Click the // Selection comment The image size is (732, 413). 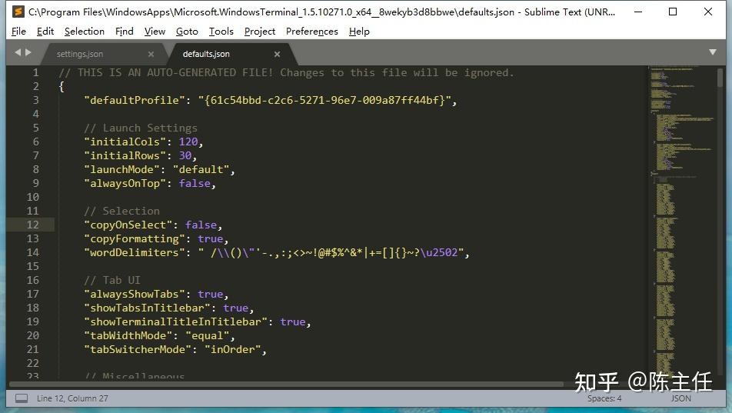121,211
